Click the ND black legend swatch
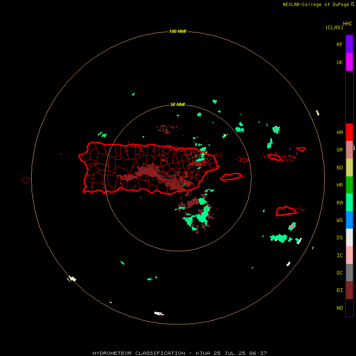This screenshot has height=356, width=356. click(x=349, y=308)
